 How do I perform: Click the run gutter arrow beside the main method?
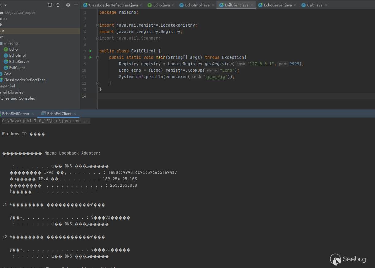[90, 57]
